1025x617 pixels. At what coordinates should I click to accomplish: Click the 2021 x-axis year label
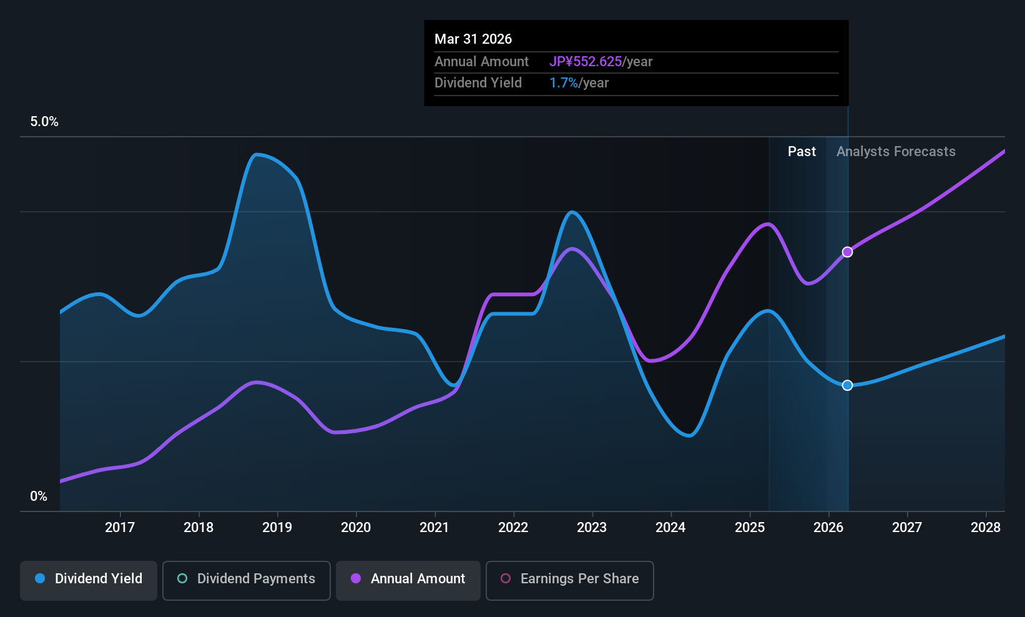click(434, 528)
